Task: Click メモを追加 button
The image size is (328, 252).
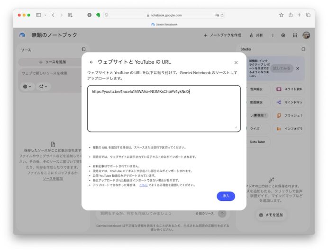Action: pyautogui.click(x=271, y=215)
